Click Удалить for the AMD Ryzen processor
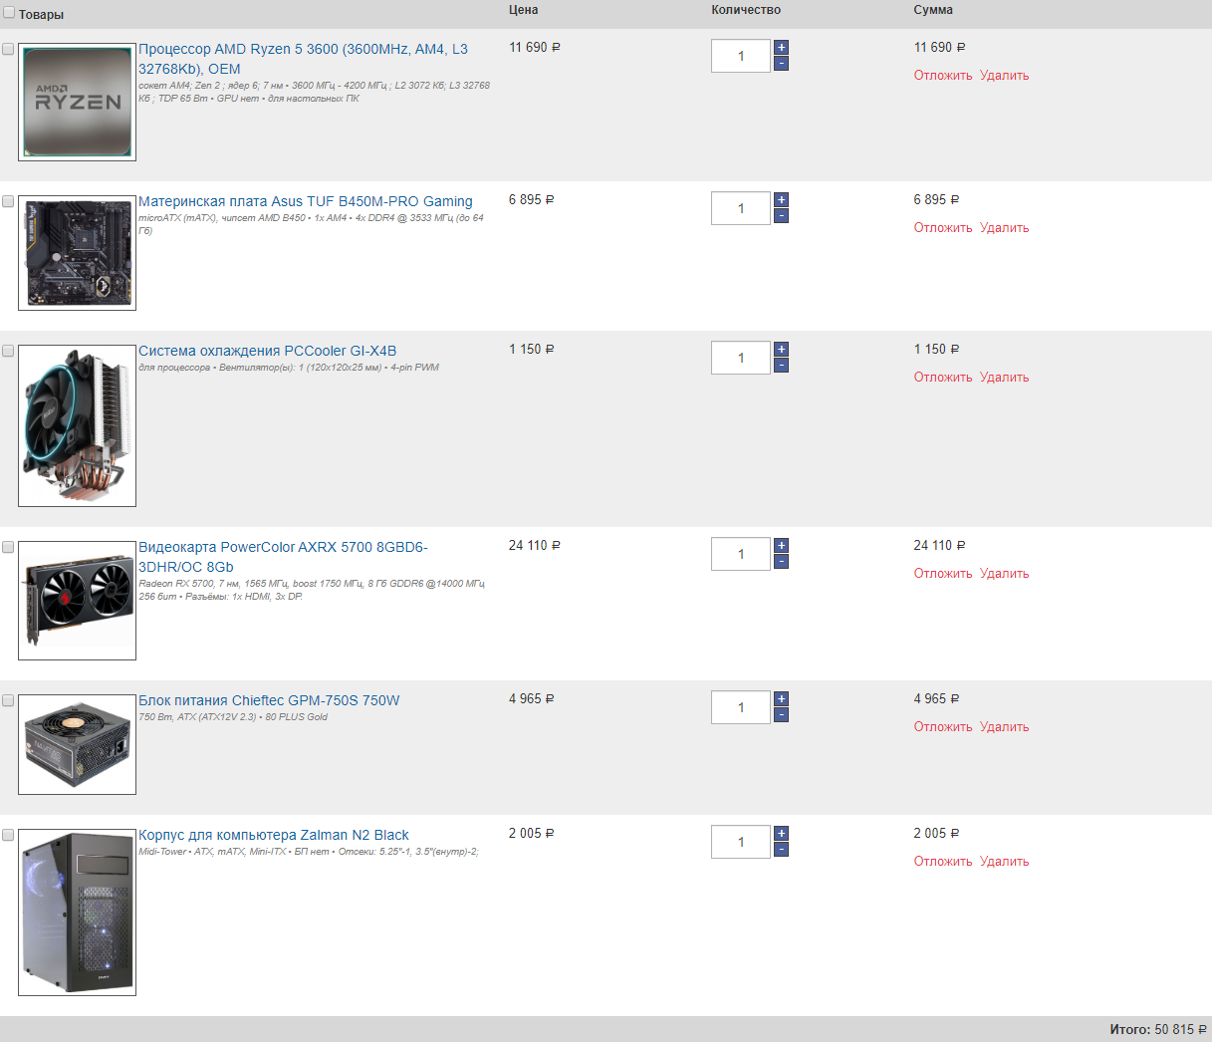This screenshot has height=1042, width=1212. (x=1004, y=76)
